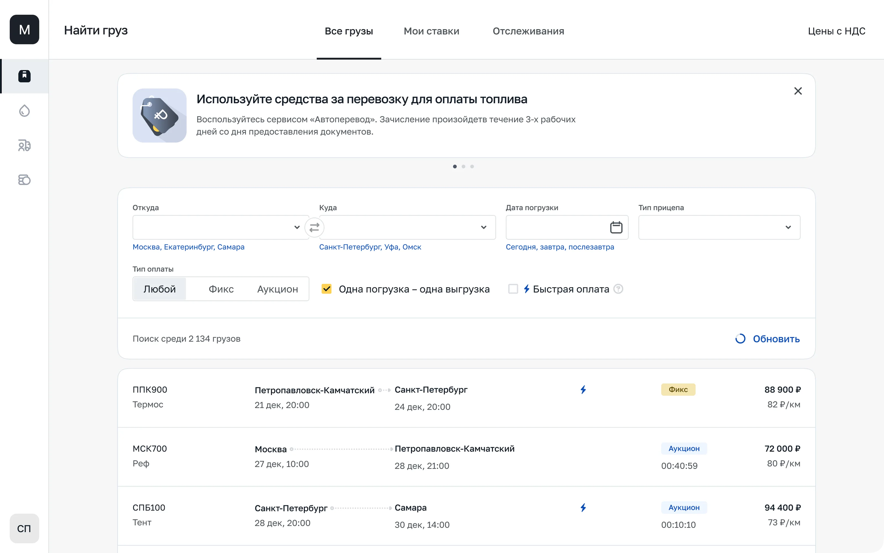
Task: Click the Найти груз page title
Action: coord(96,30)
